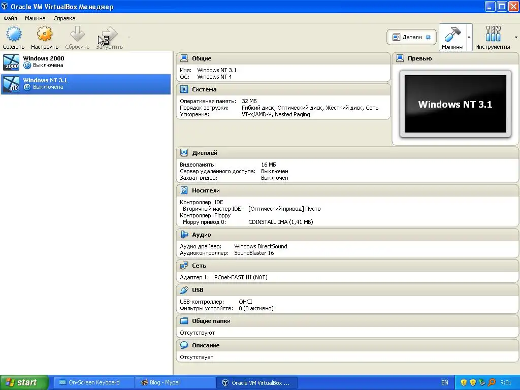Click the first yellow shield tray icon

464,382
